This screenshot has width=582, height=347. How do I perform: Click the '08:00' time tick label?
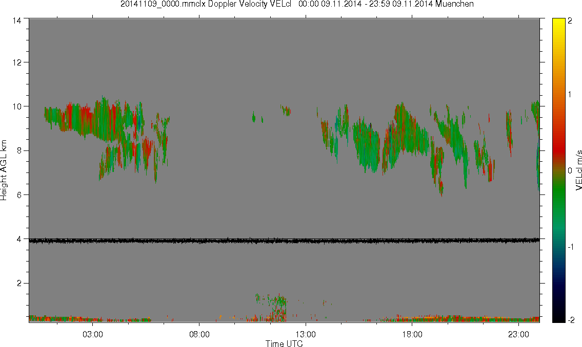(199, 334)
